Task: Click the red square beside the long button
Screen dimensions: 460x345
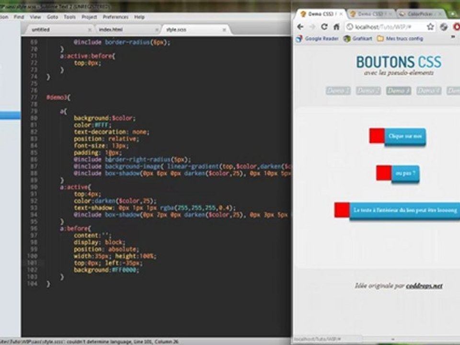Action: click(x=342, y=210)
